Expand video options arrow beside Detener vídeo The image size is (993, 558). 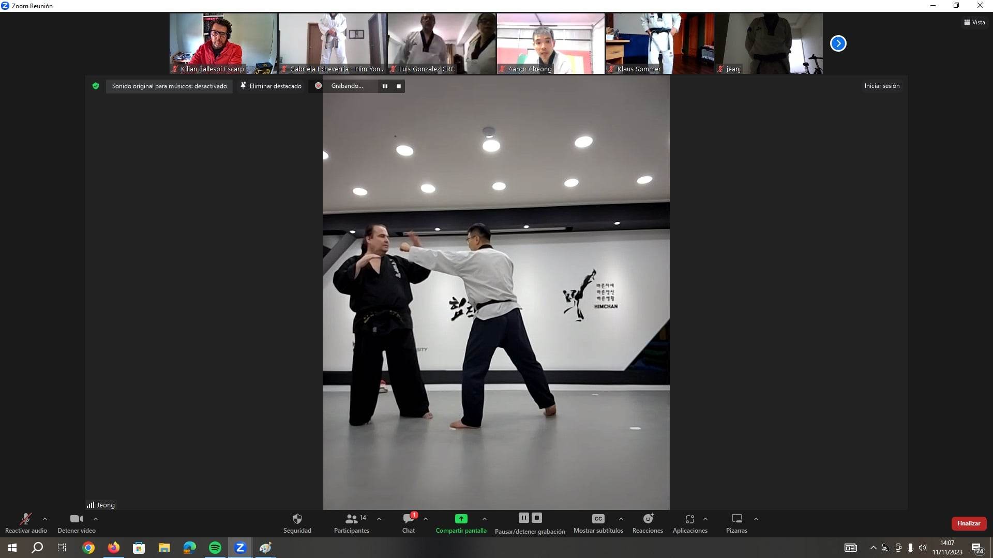point(96,519)
